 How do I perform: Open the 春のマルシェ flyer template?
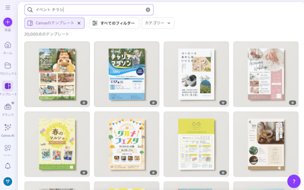pos(57,144)
